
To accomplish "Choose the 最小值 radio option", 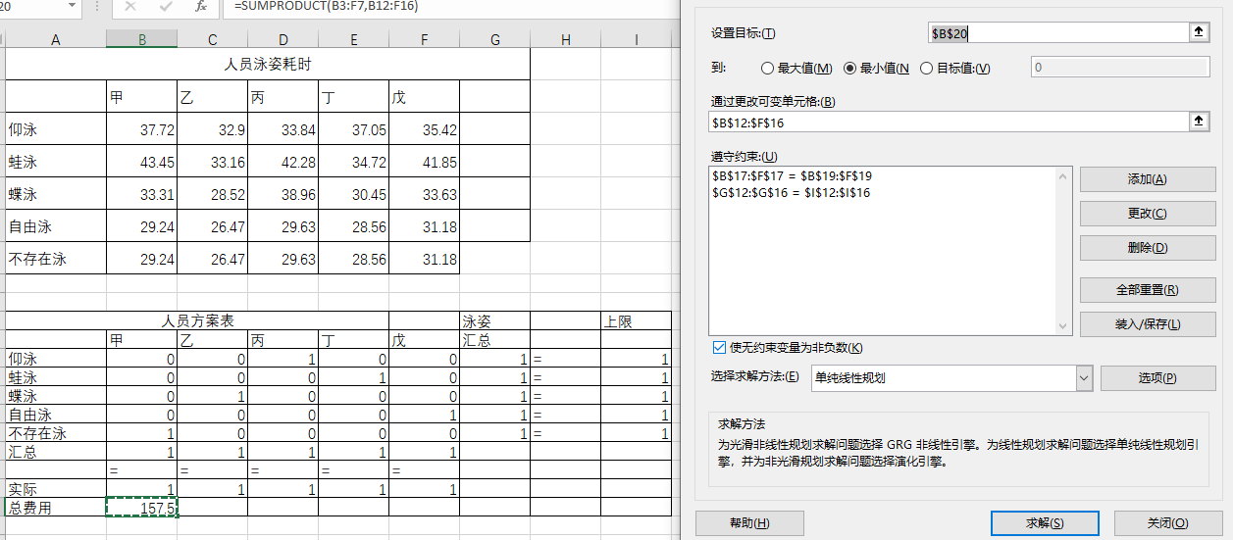I will tap(850, 69).
